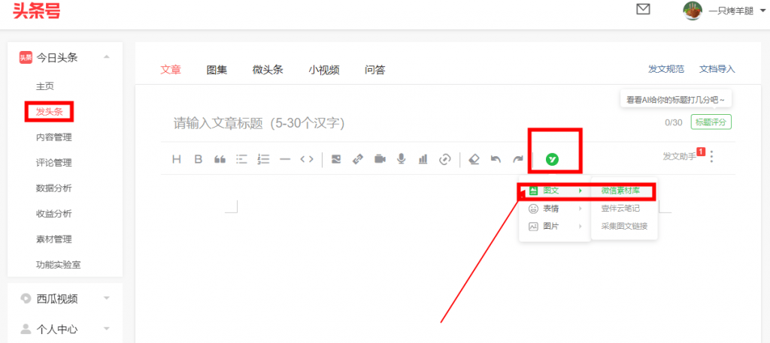Insert a blockquote using the quote icon
This screenshot has height=343, width=770.
pyautogui.click(x=220, y=159)
